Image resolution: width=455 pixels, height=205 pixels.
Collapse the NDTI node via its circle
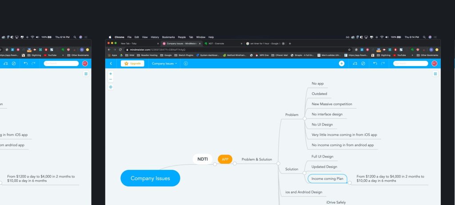tap(215, 164)
